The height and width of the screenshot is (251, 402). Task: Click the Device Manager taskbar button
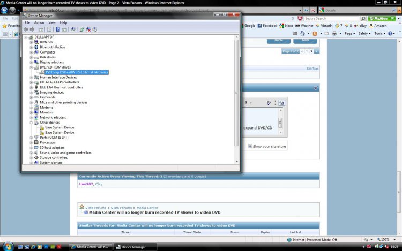(136, 247)
